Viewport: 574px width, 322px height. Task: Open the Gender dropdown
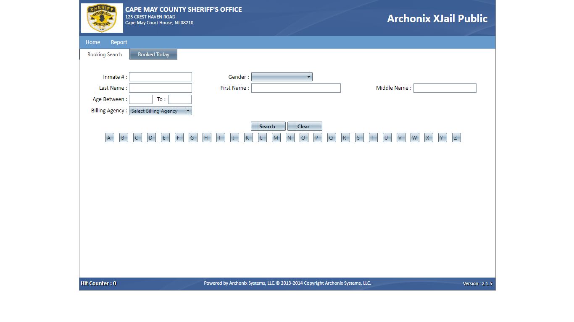(282, 77)
